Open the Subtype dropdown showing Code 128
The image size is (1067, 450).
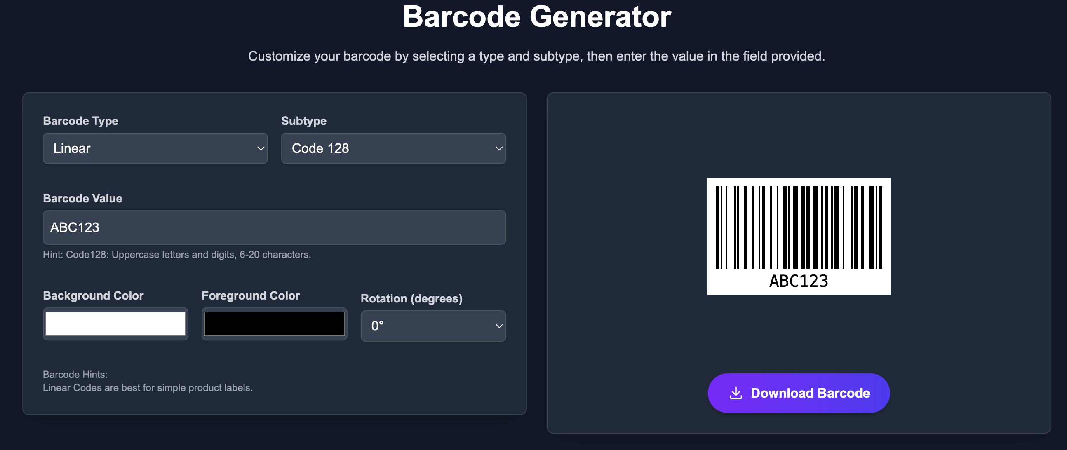[392, 148]
